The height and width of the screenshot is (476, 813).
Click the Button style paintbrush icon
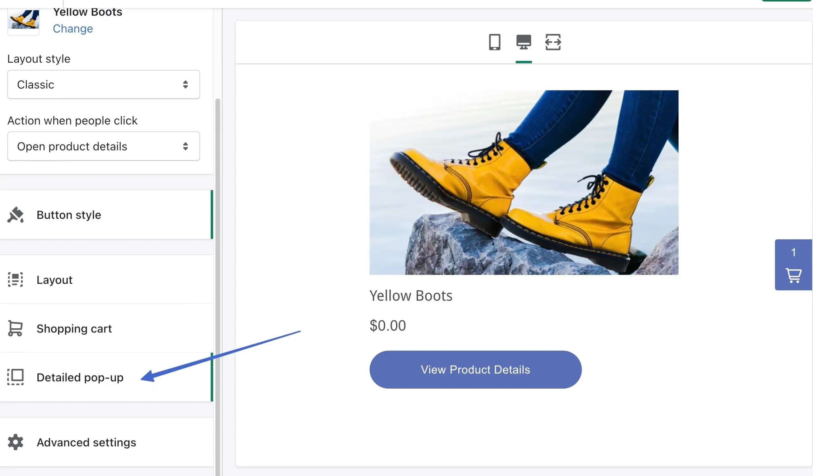(x=16, y=215)
